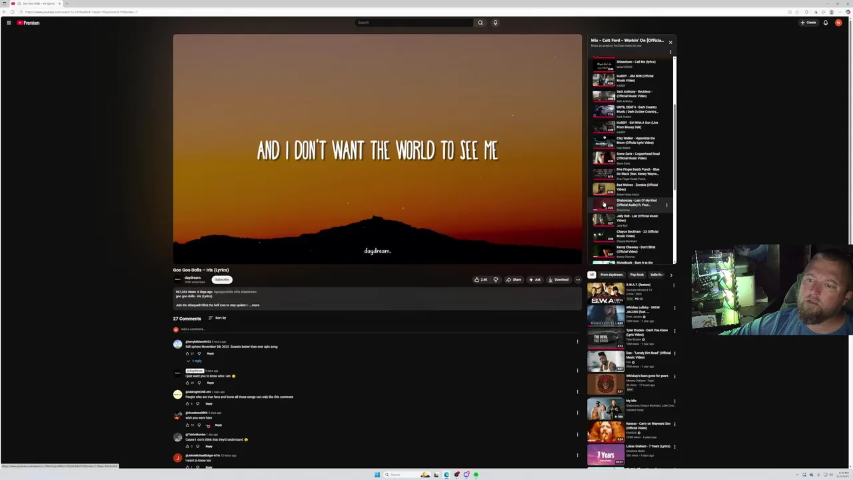Like 'I just want you to know' comment
Viewport: 853px width, 480px height.
188,383
